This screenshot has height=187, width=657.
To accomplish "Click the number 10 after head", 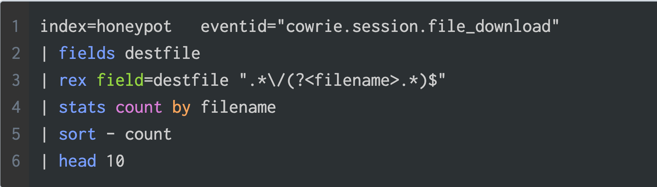I will [x=115, y=161].
